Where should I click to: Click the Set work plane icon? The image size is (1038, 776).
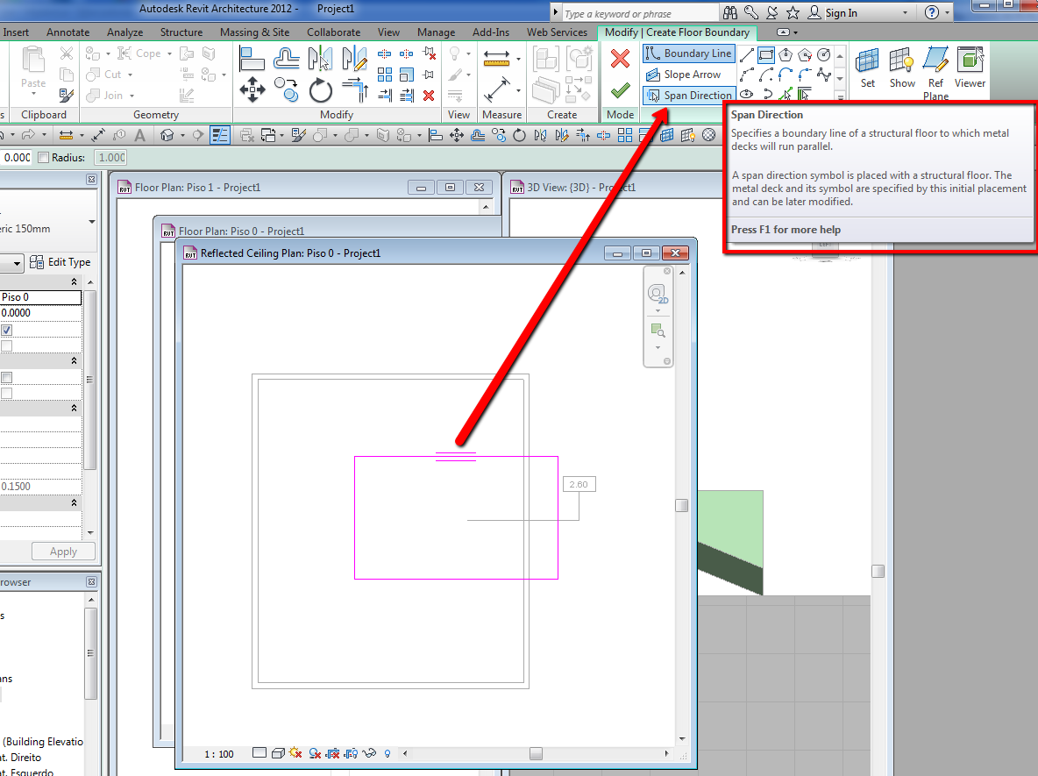click(867, 66)
